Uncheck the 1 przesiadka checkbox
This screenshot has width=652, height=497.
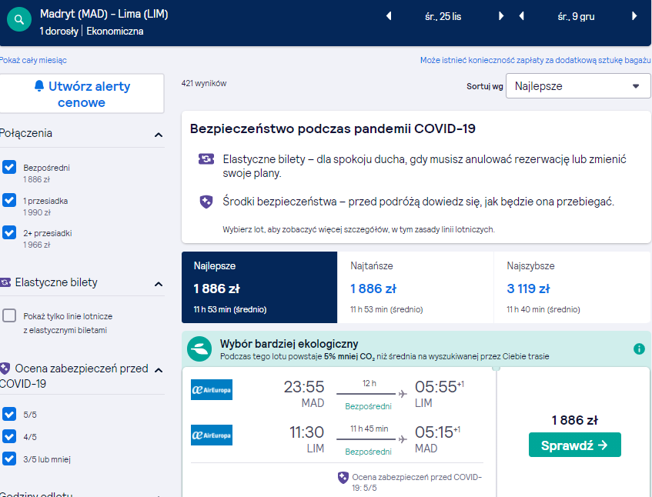9,200
